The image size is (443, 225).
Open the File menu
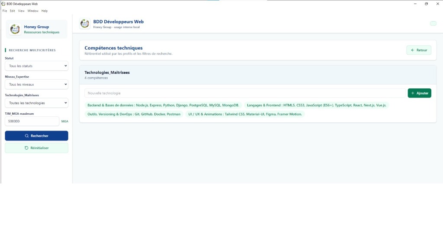[x=5, y=11]
